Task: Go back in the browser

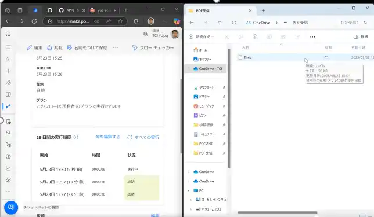Action: tap(8, 21)
